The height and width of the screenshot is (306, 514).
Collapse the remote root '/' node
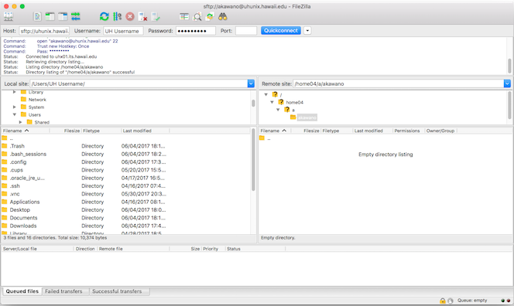point(266,94)
